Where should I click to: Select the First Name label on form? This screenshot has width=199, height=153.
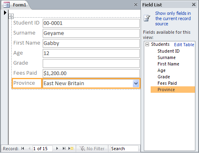pos(27,43)
